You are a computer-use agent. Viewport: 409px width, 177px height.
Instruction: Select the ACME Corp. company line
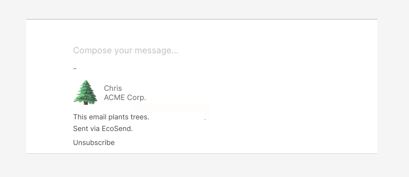click(125, 98)
